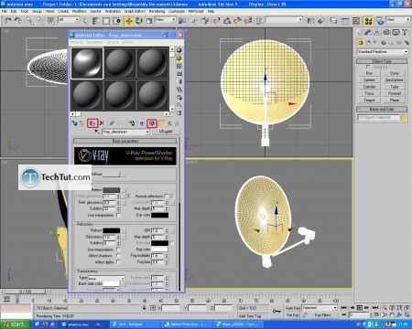Click Sample Type sphere icon beside material slots
The image size is (412, 329).
[x=179, y=50]
